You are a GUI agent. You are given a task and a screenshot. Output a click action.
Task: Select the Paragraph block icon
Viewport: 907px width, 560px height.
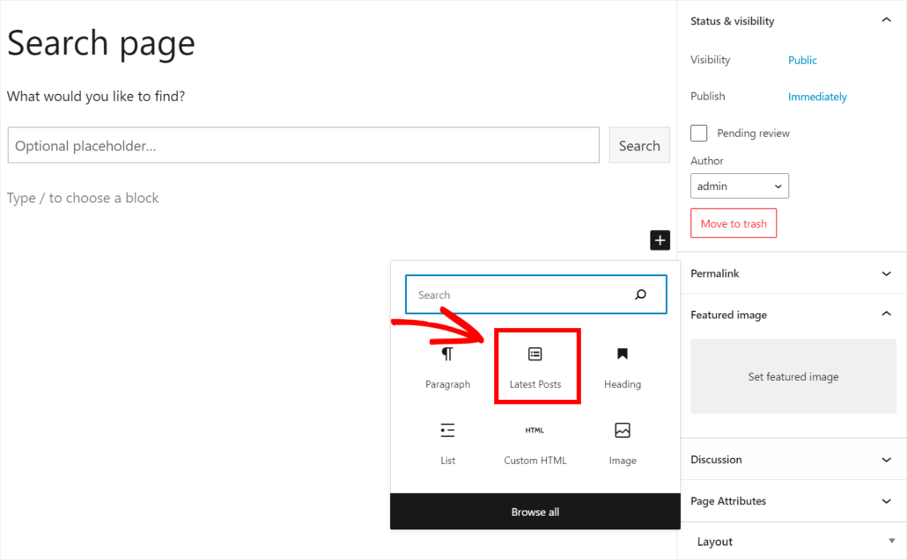[447, 363]
